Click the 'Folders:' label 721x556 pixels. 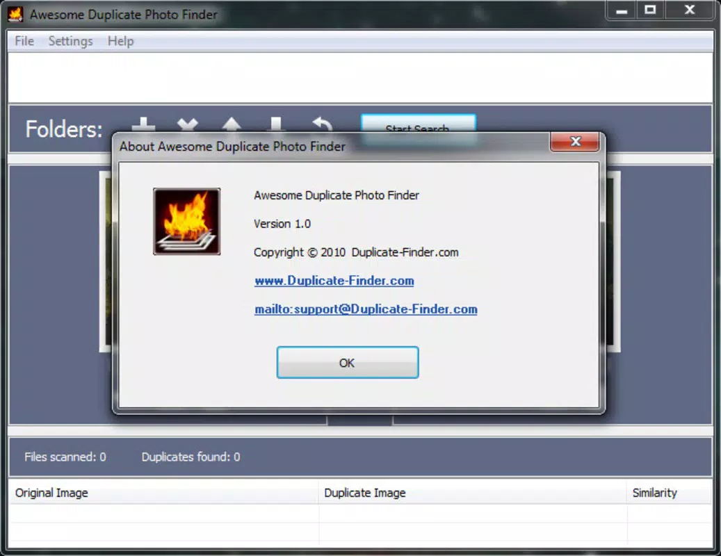pyautogui.click(x=64, y=129)
